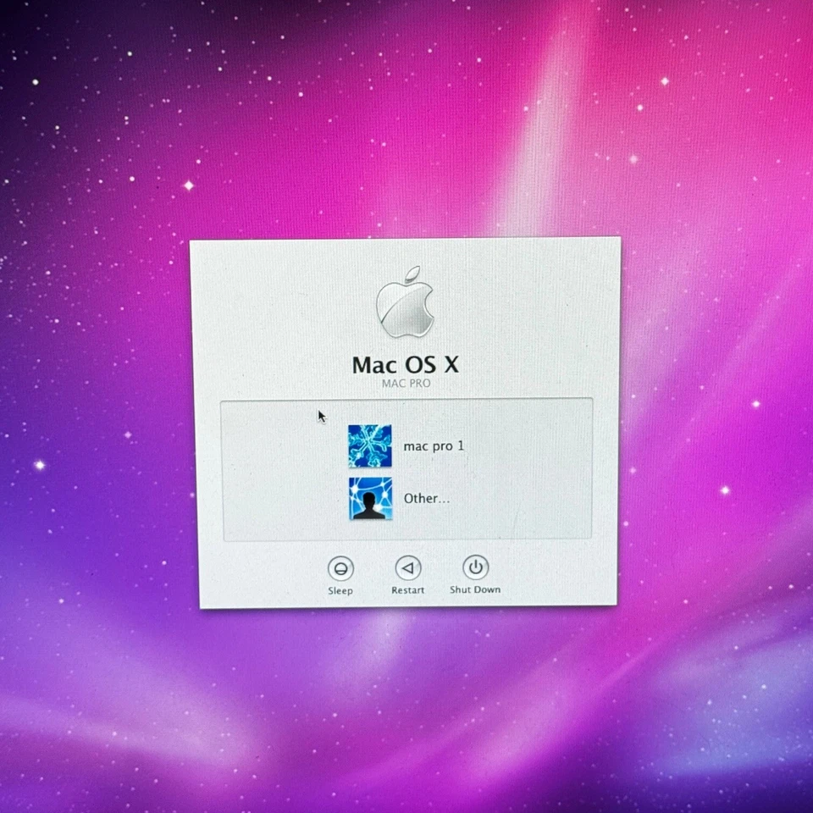
Task: Click the Other account avatar thumbnail
Action: pos(369,500)
